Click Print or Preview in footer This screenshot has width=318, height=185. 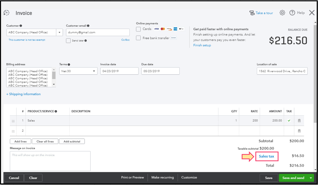click(x=132, y=178)
